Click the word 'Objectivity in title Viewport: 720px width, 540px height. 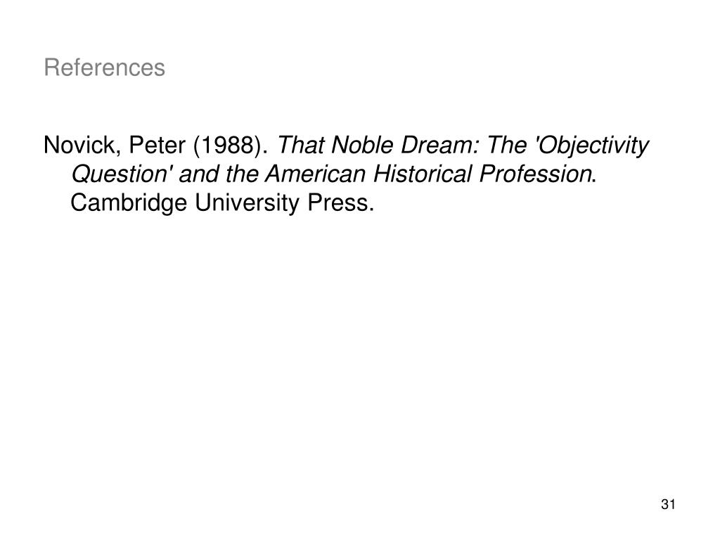pyautogui.click(x=591, y=146)
